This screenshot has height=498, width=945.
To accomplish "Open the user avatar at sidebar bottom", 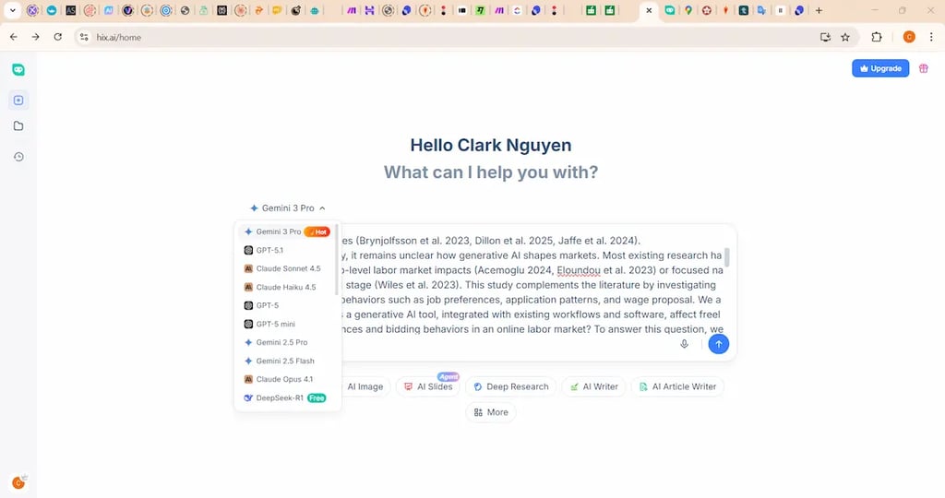I will coord(18,482).
